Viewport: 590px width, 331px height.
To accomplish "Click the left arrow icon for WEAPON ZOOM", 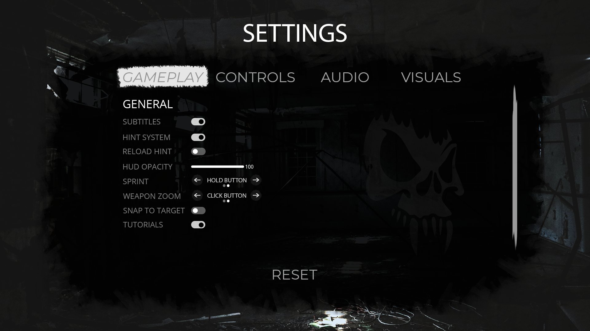I will point(197,196).
